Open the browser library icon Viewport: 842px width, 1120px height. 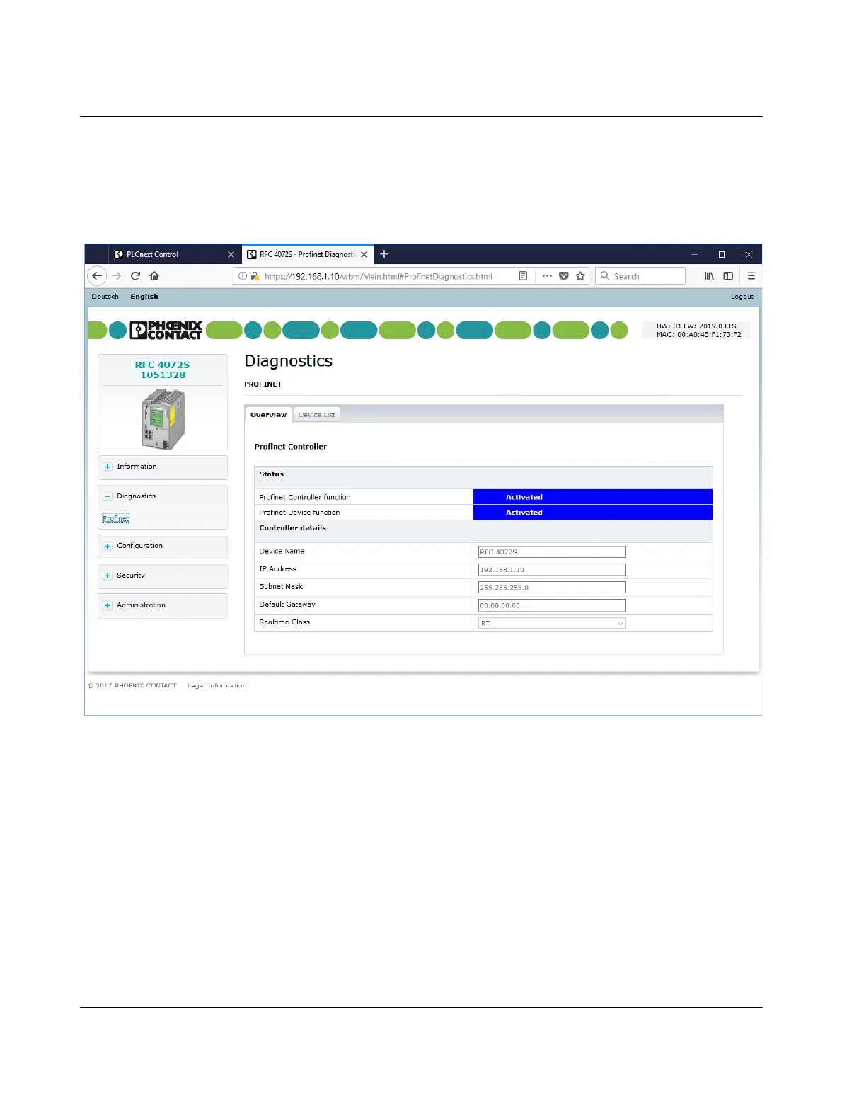point(709,276)
